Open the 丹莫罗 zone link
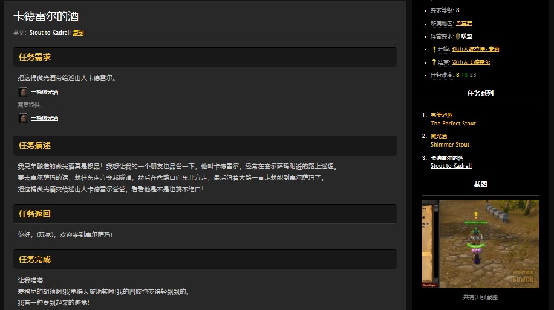 click(463, 24)
